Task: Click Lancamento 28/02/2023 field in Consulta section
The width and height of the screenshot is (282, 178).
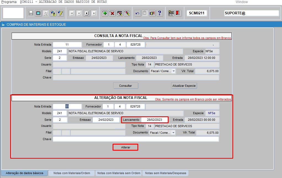Action: point(149,58)
